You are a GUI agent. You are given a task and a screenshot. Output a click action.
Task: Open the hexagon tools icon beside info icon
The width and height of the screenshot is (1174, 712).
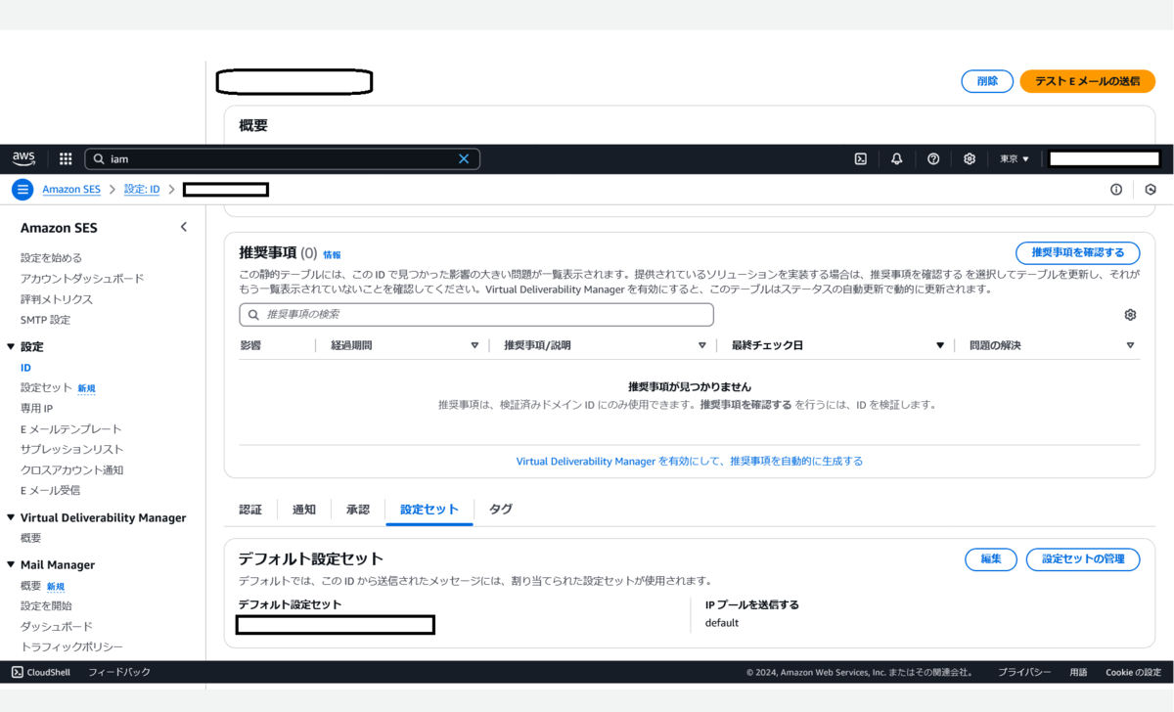click(x=1151, y=190)
